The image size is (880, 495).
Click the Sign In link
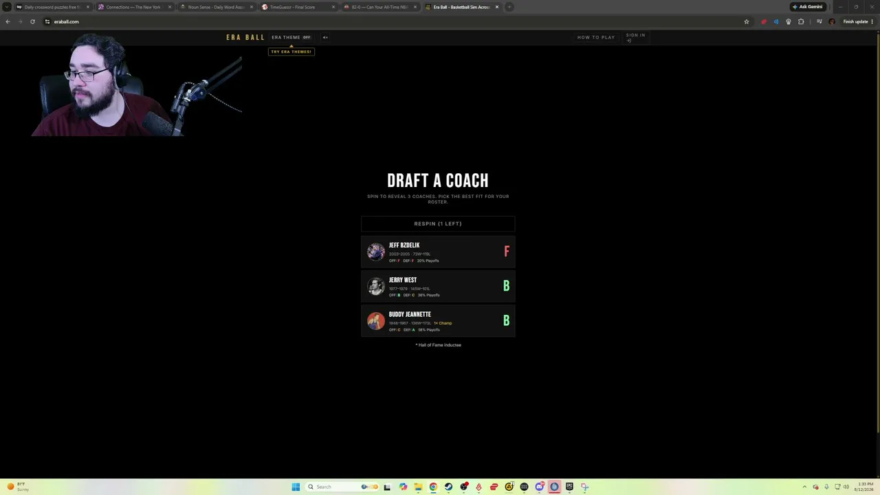635,37
